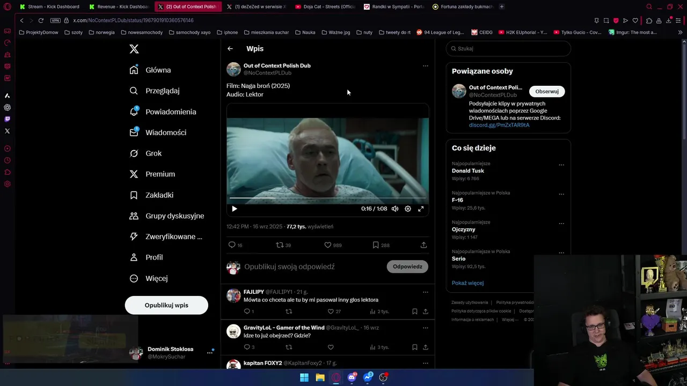Image resolution: width=687 pixels, height=386 pixels.
Task: Toggle the VPN badge in the address bar
Action: 55,20
